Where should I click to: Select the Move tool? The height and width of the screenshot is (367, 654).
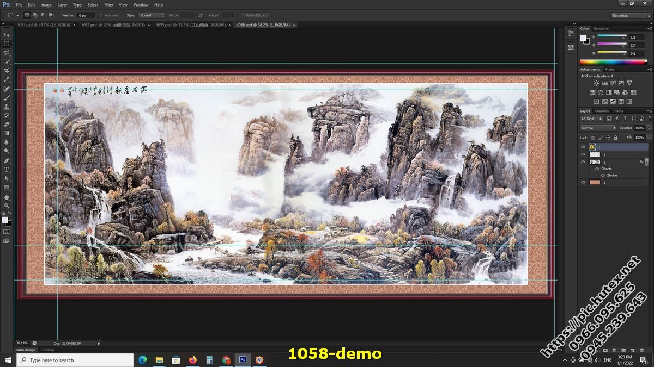pyautogui.click(x=7, y=35)
